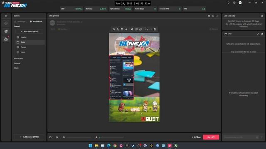Undo the last action in the preview toolbar
Viewport: 266px width, 149px height.
tap(146, 29)
